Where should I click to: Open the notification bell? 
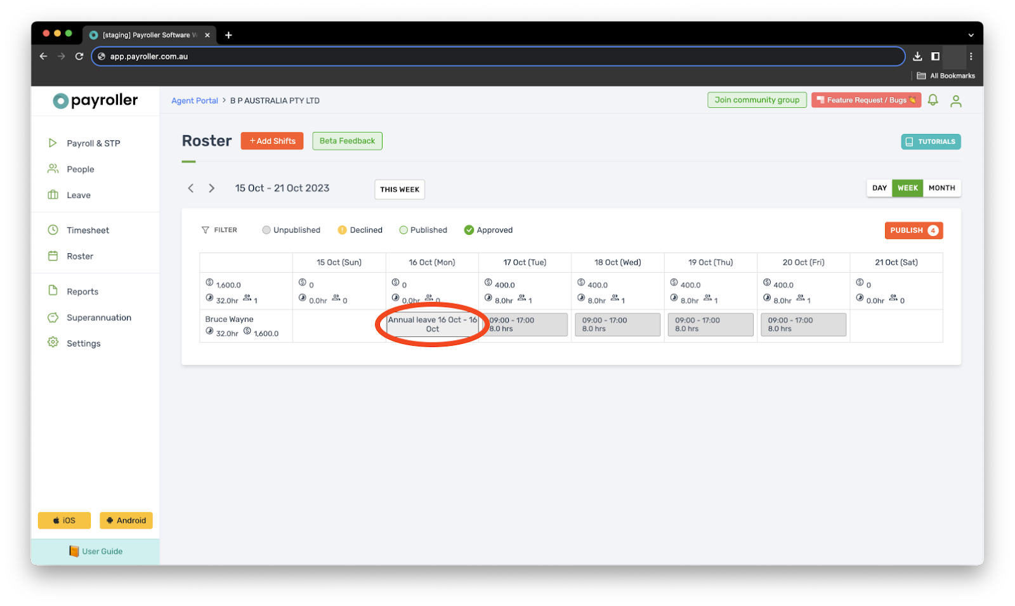[x=933, y=100]
